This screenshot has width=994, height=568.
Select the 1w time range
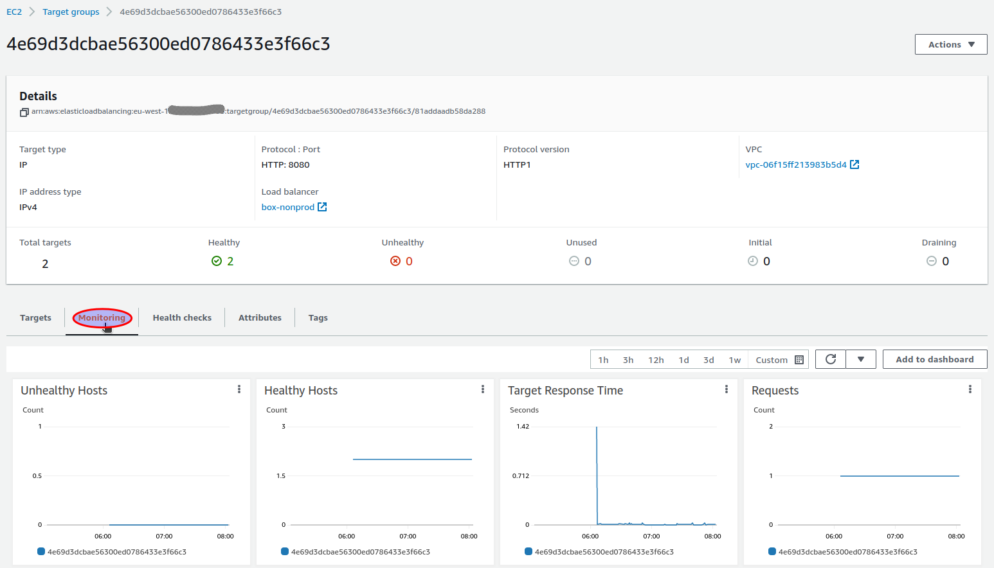pyautogui.click(x=735, y=359)
